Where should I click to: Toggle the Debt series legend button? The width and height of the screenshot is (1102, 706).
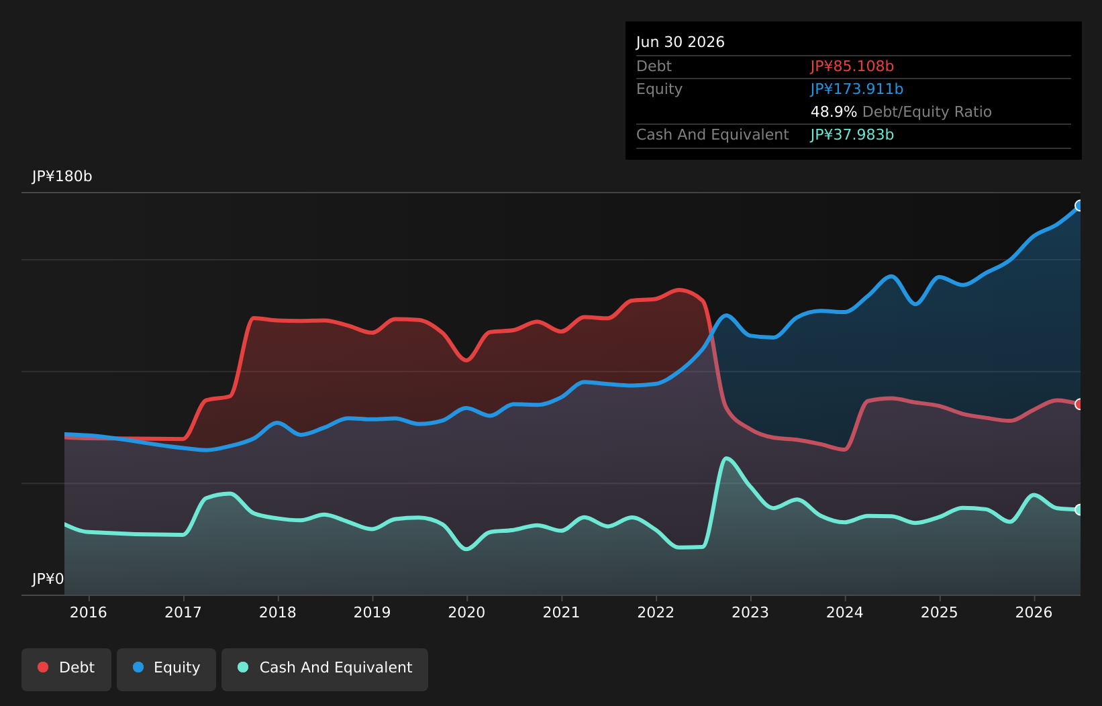click(66, 669)
